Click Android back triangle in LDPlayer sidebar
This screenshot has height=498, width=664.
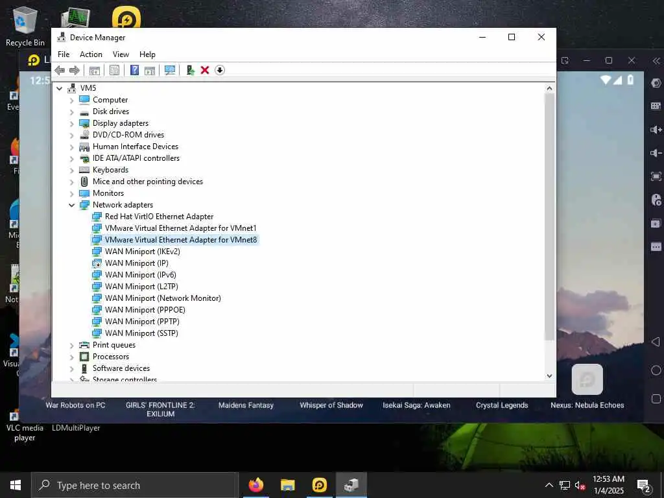click(x=656, y=342)
